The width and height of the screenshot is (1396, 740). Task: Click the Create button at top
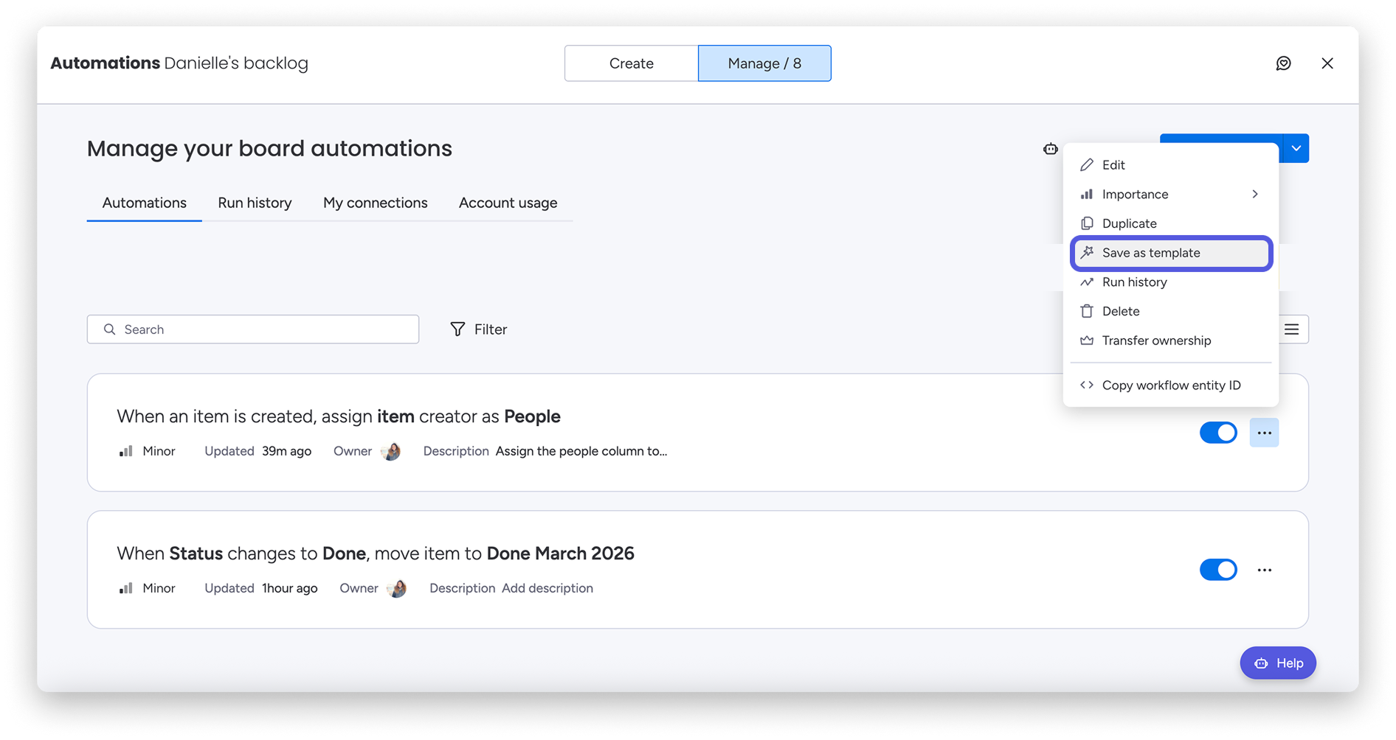(631, 63)
